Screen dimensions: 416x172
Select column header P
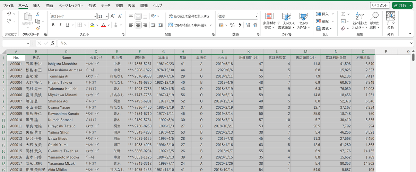(385, 52)
